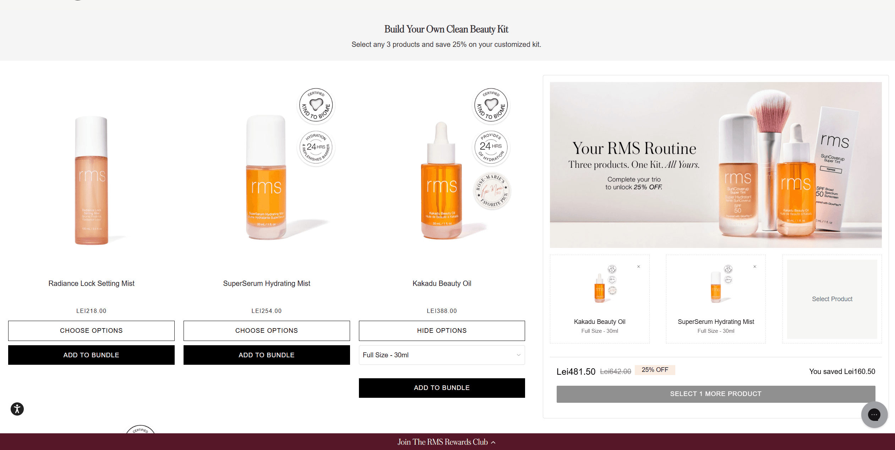
Task: Open Radiance Lock Setting Mist product image
Action: coord(91,180)
